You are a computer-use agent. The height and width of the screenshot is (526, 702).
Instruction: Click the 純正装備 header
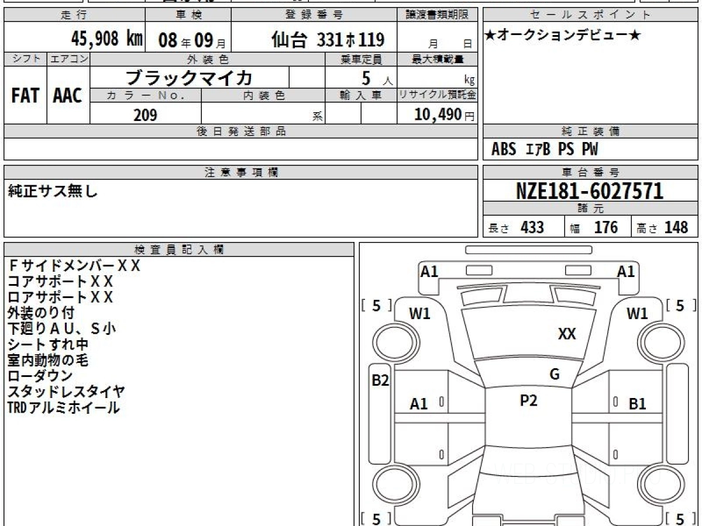tap(591, 131)
